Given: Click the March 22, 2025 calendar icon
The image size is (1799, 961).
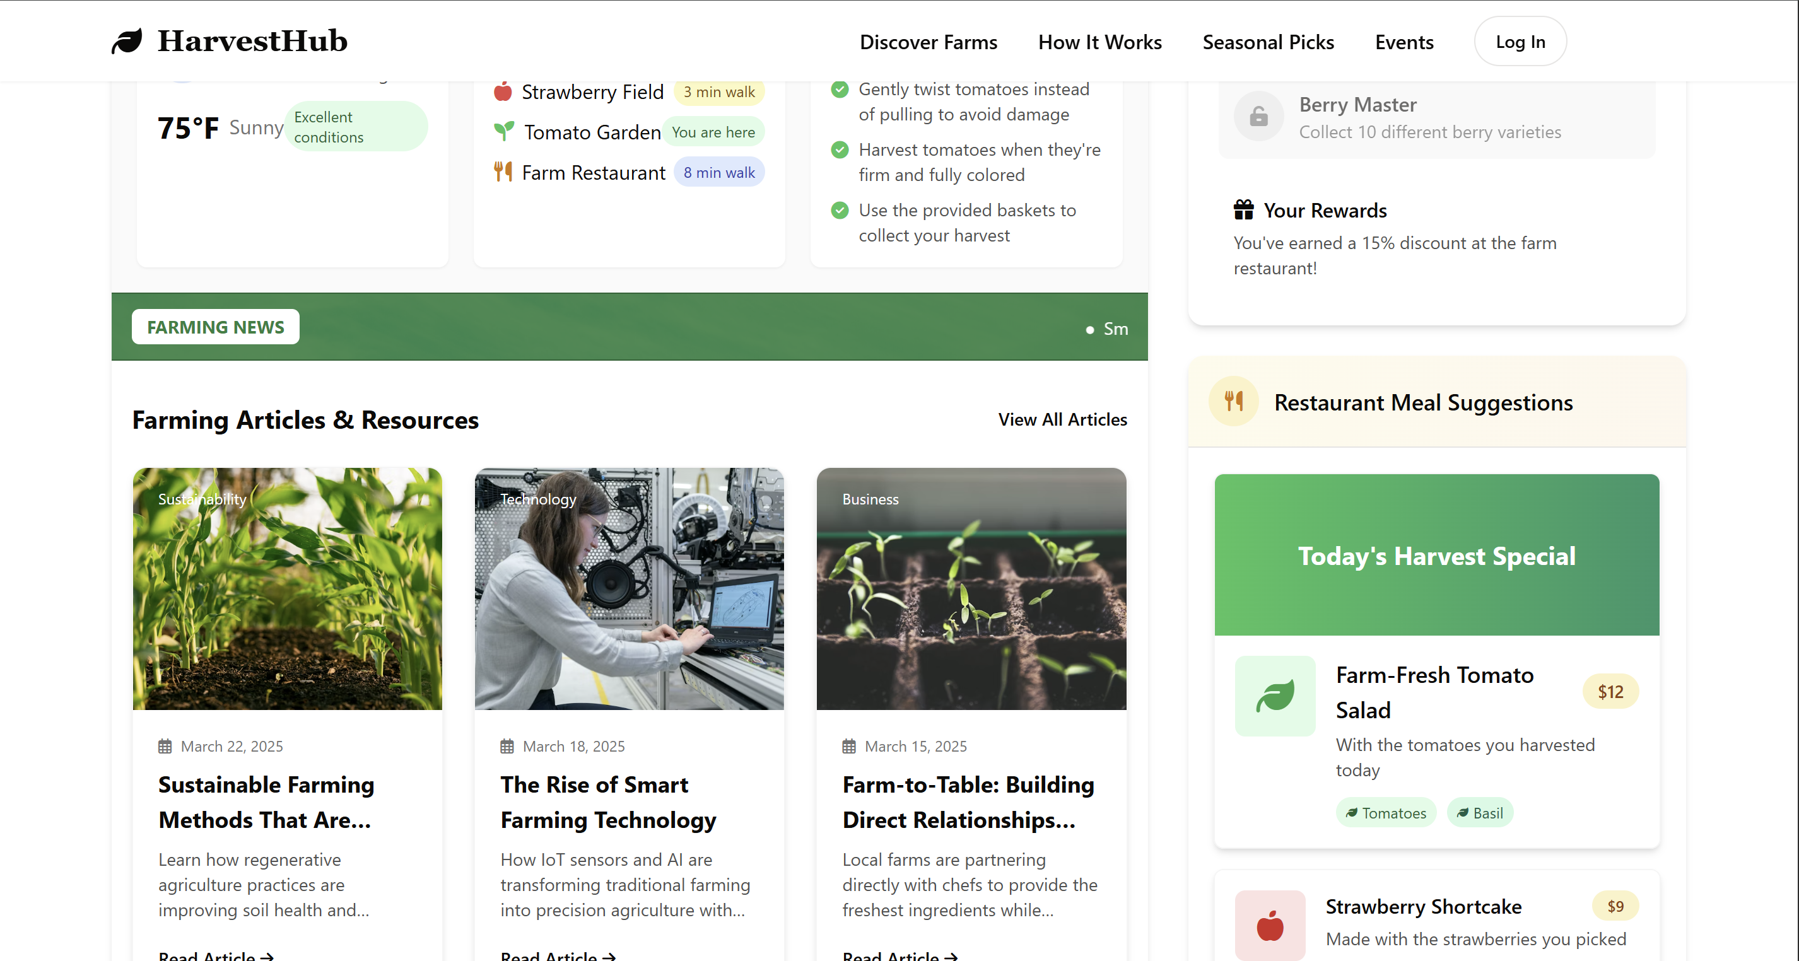Looking at the screenshot, I should 165,746.
